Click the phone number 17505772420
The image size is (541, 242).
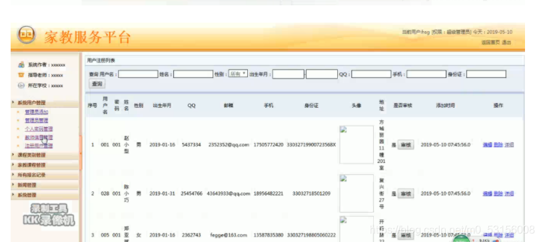tap(269, 145)
